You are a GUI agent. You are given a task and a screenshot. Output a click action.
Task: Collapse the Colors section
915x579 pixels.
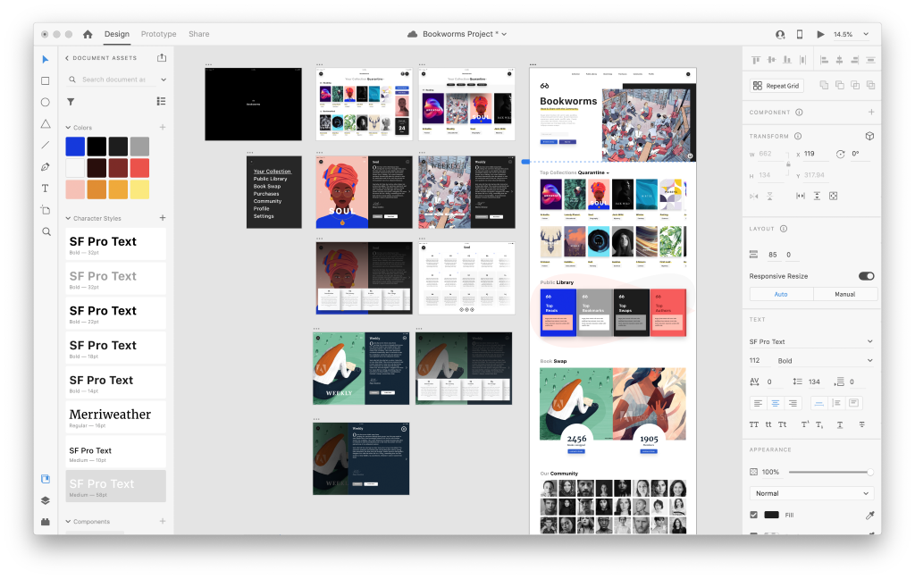(68, 128)
